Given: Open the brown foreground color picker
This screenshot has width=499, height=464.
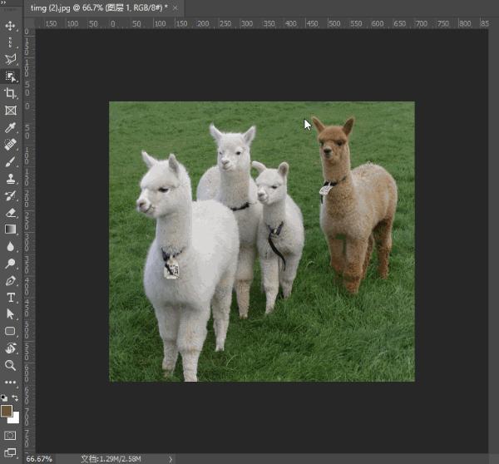Looking at the screenshot, I should (x=7, y=411).
